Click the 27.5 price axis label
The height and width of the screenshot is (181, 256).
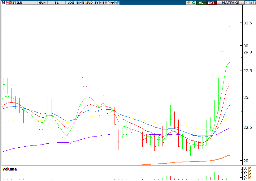(248, 70)
